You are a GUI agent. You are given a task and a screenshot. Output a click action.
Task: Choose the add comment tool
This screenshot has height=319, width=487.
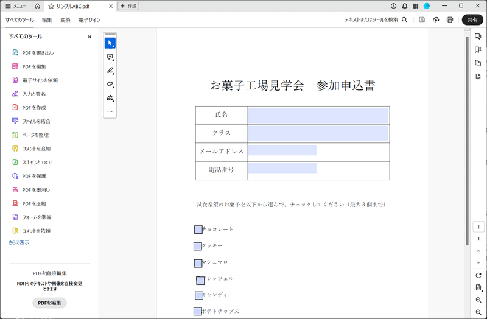110,57
